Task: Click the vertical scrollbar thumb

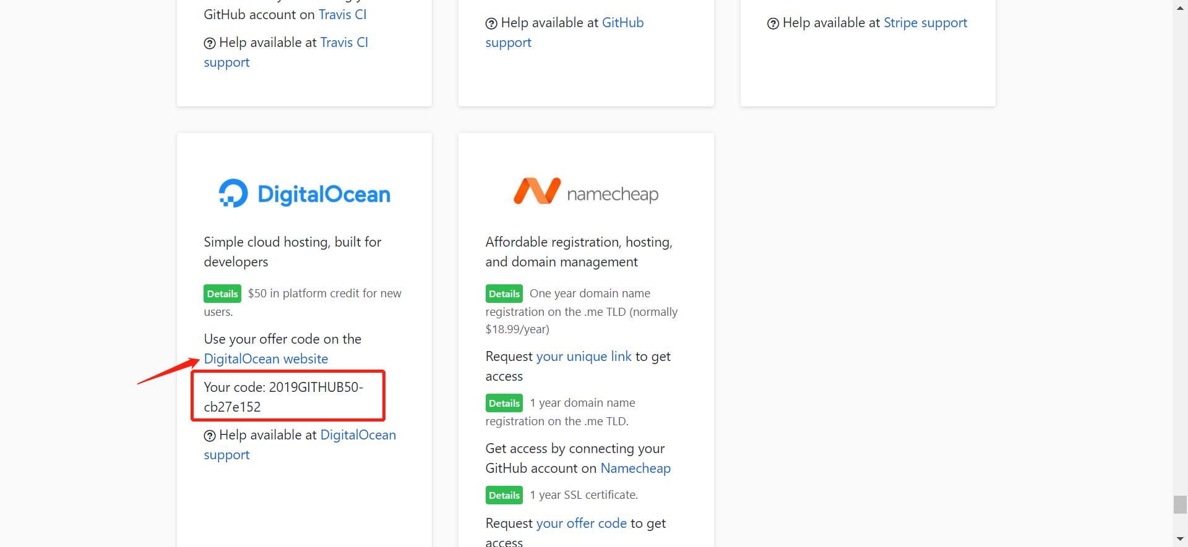Action: [x=1180, y=504]
